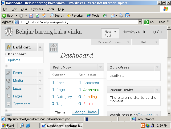
Task: Open the Edit menu
Action: (x=14, y=9)
